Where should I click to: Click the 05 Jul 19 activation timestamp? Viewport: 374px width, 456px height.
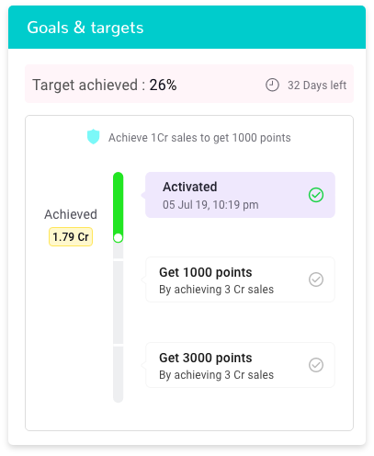click(x=210, y=205)
